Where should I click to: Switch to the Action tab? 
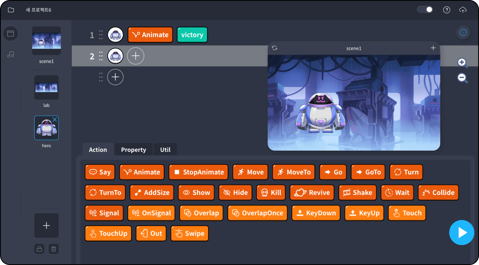click(x=98, y=150)
